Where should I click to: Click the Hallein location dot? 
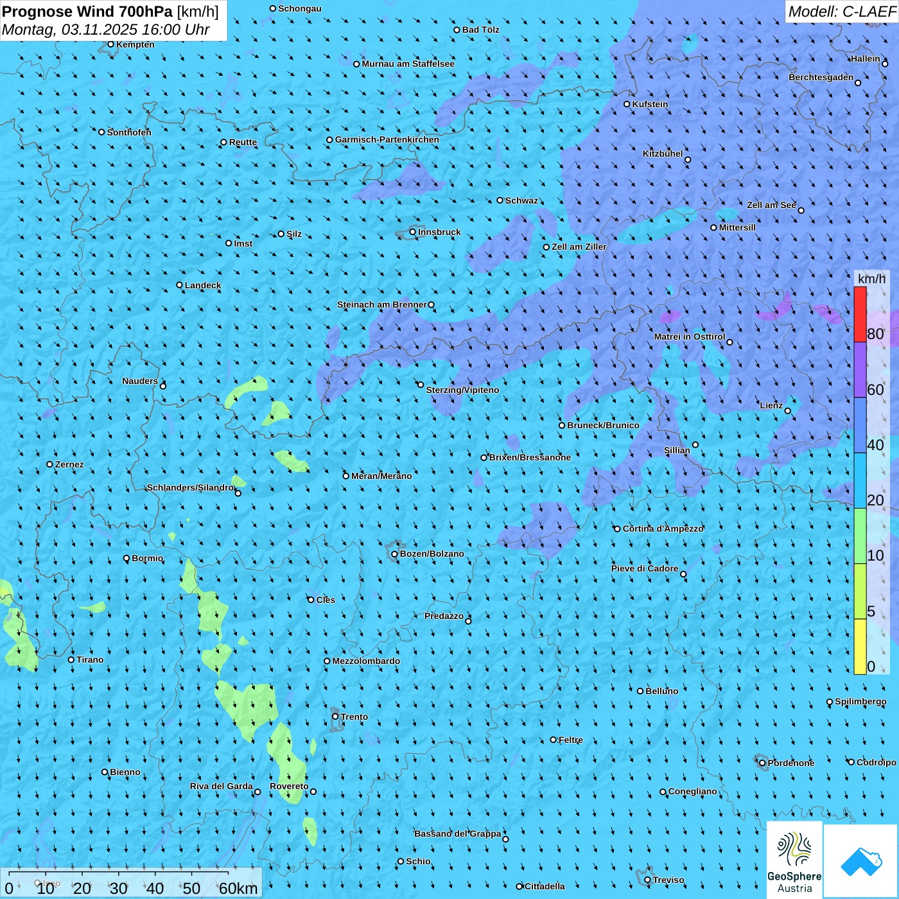[x=885, y=64]
